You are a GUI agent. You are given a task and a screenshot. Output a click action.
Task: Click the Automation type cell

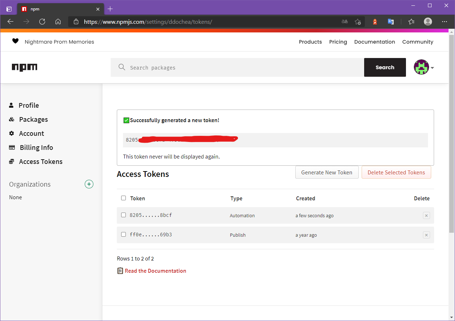(x=242, y=215)
